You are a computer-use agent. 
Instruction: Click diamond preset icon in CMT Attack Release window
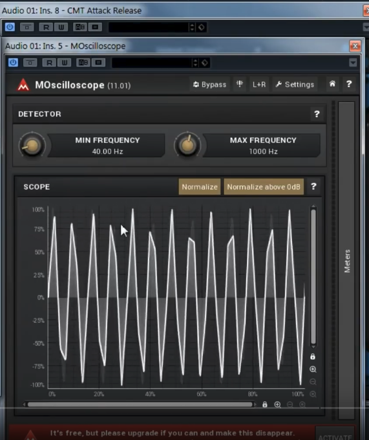(202, 27)
